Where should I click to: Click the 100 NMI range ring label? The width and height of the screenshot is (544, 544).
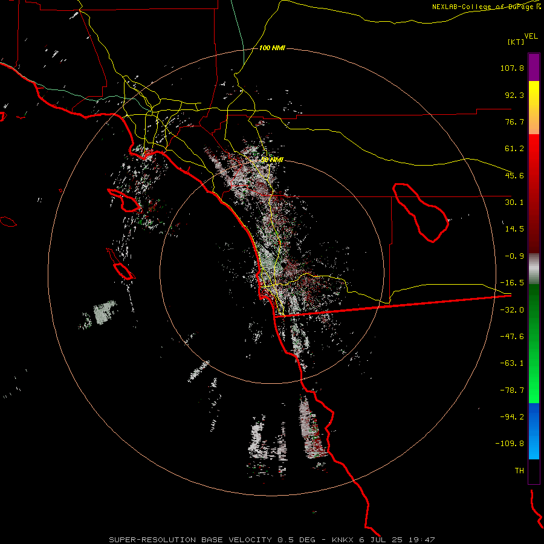pyautogui.click(x=272, y=48)
